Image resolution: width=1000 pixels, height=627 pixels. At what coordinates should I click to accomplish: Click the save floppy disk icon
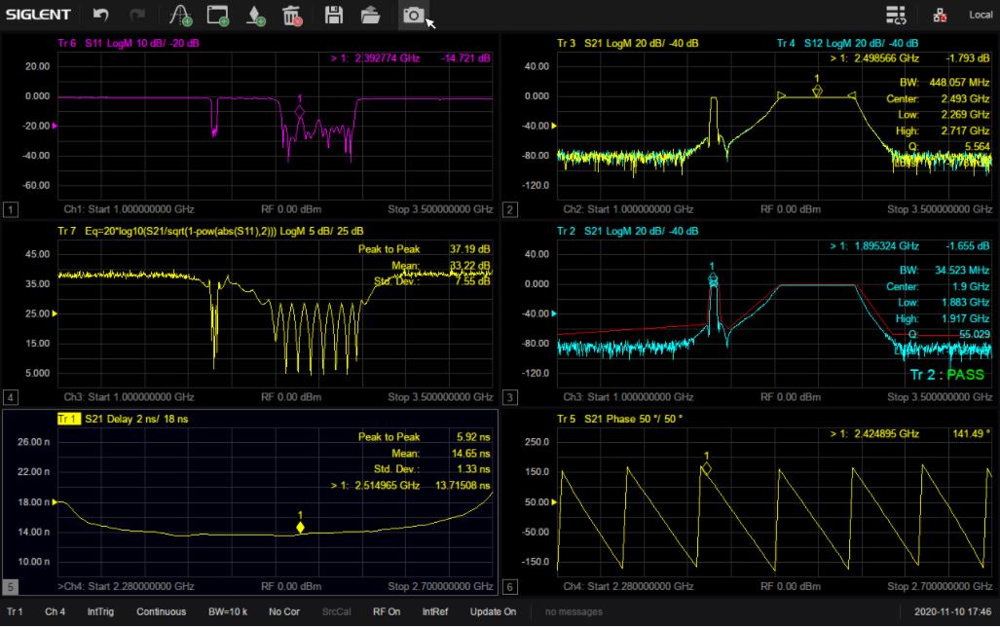(334, 15)
